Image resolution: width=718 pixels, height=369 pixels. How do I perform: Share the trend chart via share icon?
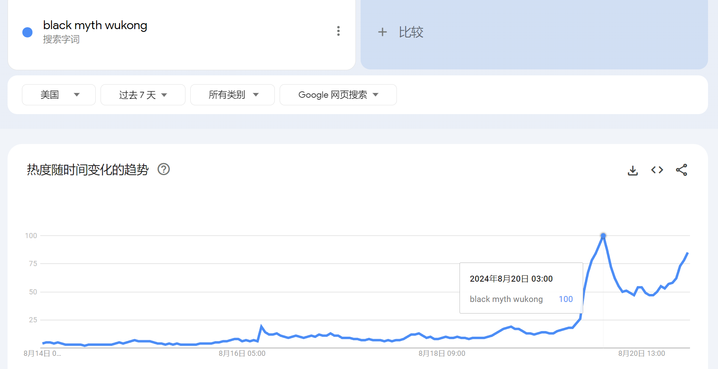click(681, 170)
